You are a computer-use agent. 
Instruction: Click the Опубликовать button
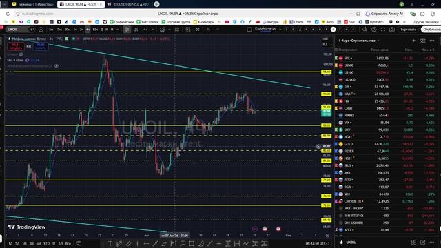tap(431, 29)
